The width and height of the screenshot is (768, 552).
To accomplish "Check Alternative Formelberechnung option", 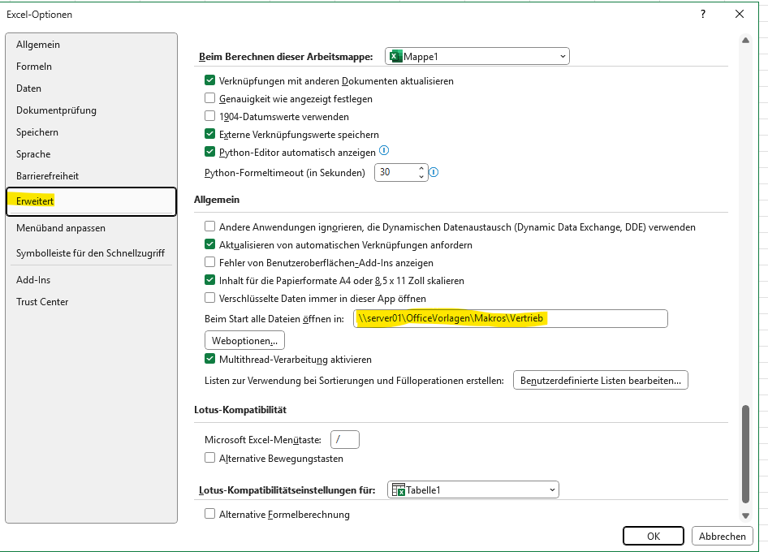I will pos(209,514).
